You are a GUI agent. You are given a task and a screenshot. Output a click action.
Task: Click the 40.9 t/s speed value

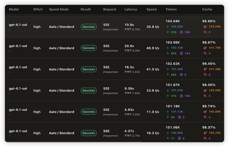point(153,48)
